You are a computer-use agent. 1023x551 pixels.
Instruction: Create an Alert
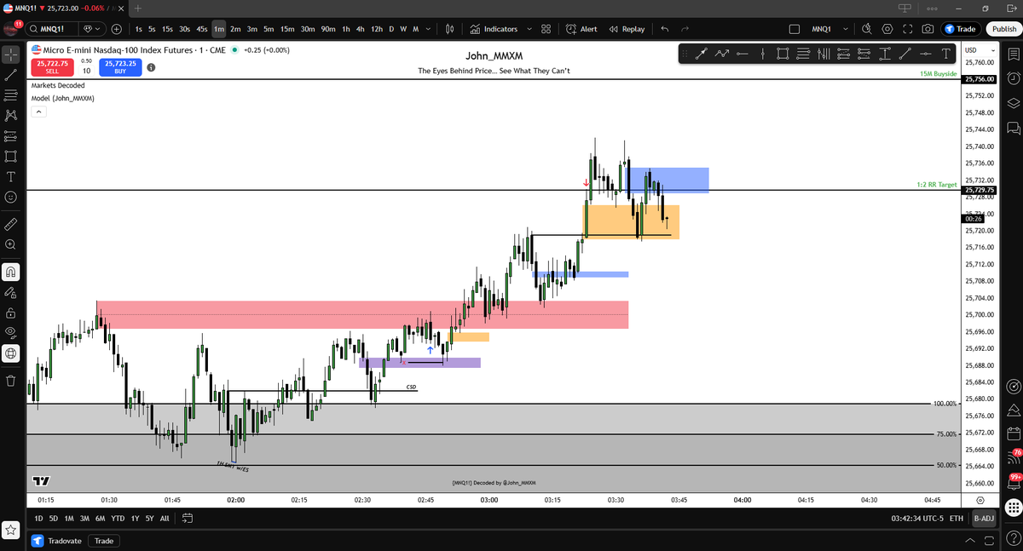581,29
